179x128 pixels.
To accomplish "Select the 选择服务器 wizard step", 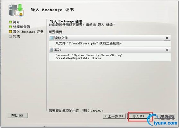I will point(21,27).
